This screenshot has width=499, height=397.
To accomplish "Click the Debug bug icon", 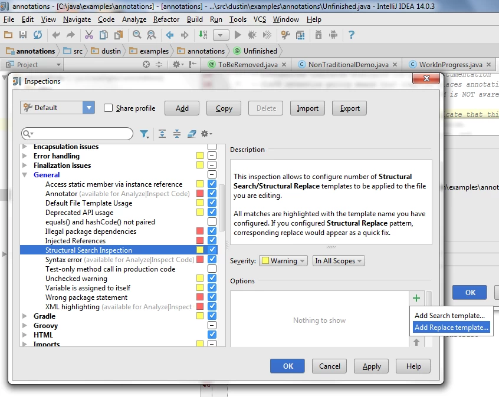I will [252, 35].
